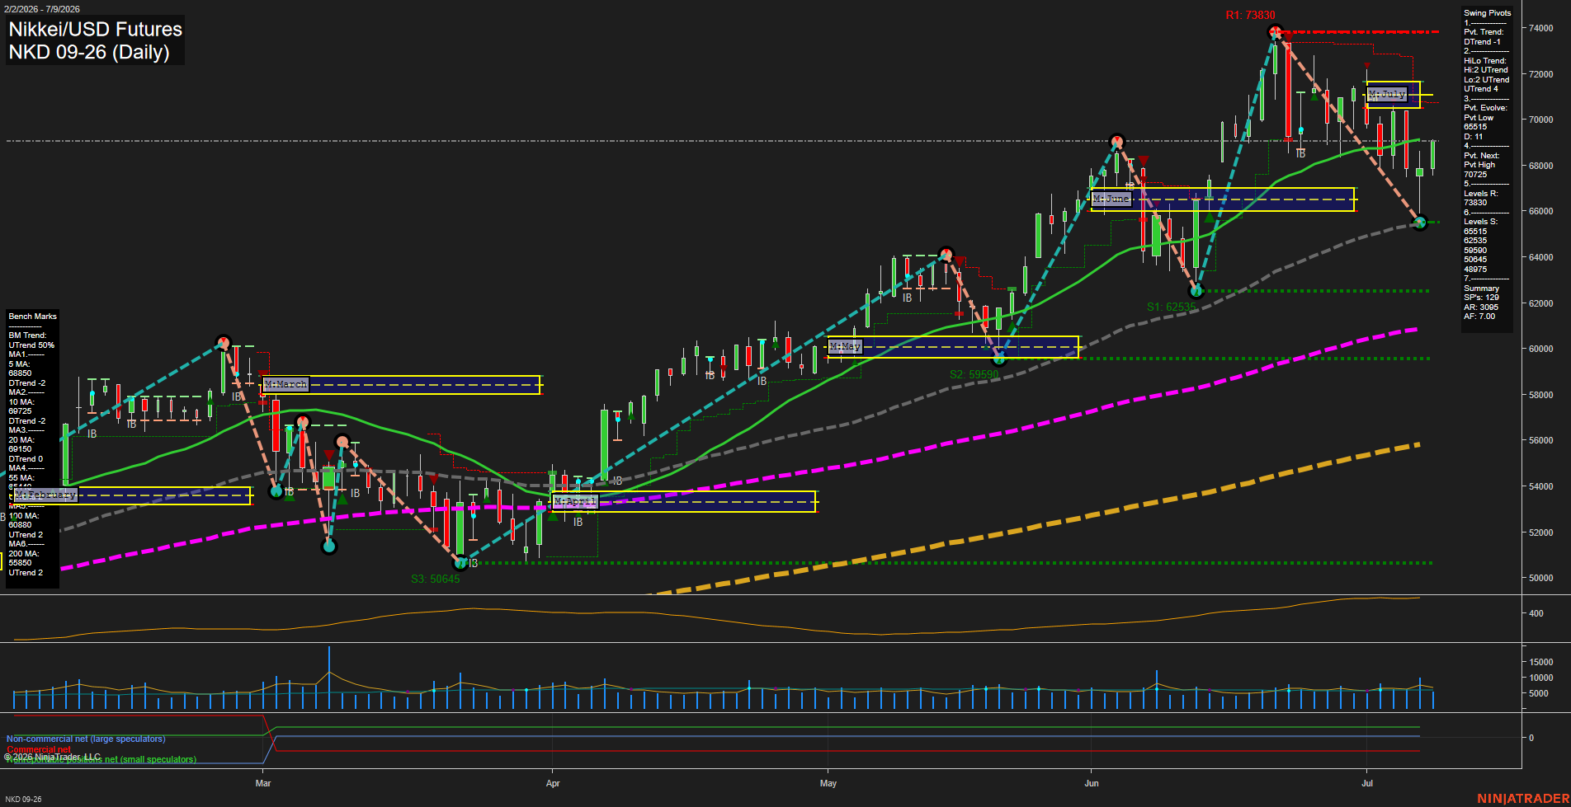Click the M:April monthly range label
This screenshot has width=1571, height=807.
click(x=575, y=501)
